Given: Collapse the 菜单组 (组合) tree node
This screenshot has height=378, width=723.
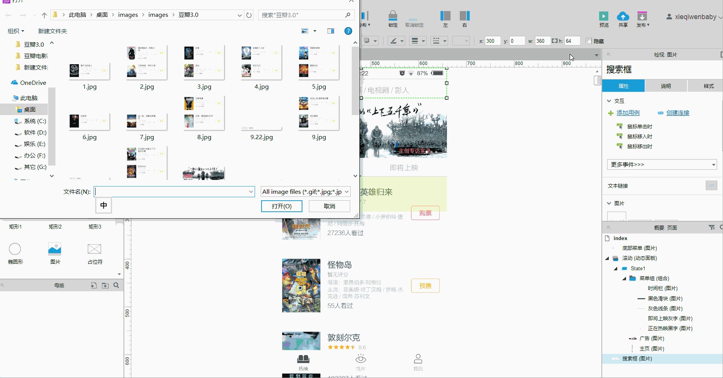Looking at the screenshot, I should 624,278.
